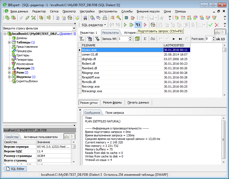The image size is (229, 179).
Task: Expand the Индексы (1) tree node
Action: [x=9, y=77]
